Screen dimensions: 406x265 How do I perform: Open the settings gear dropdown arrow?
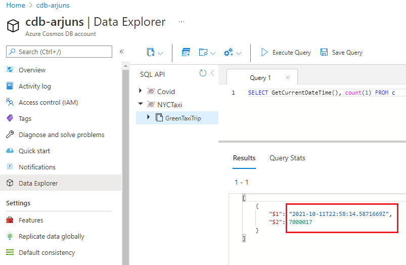(239, 53)
